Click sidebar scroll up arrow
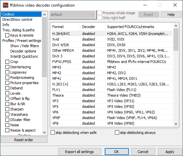 tap(44, 15)
